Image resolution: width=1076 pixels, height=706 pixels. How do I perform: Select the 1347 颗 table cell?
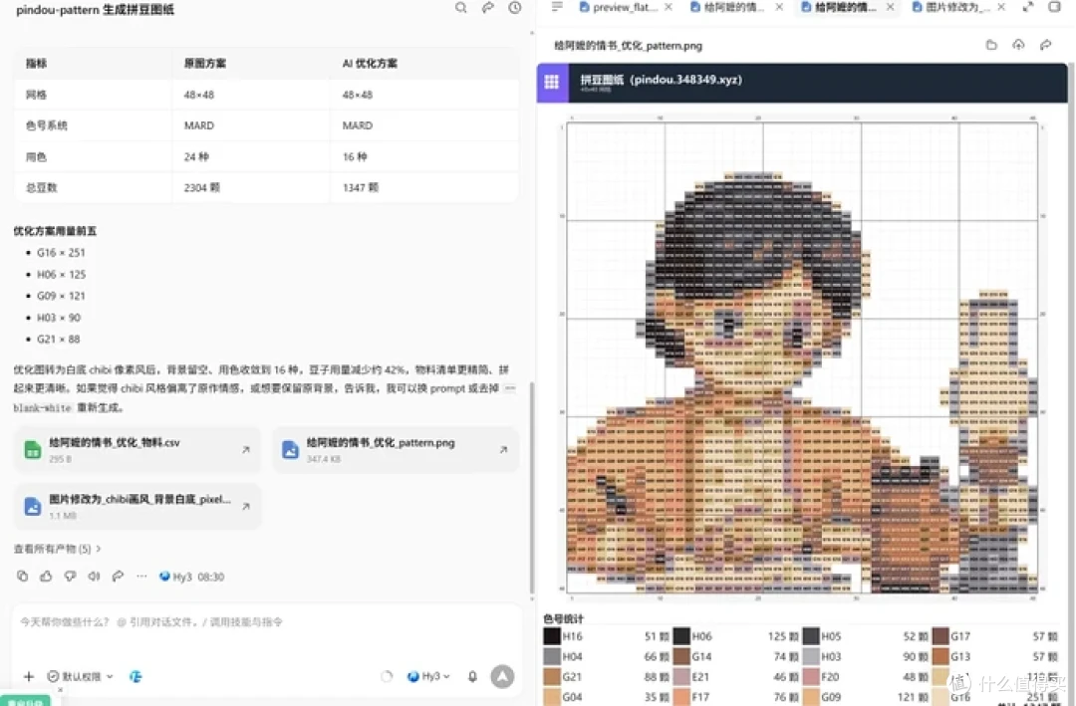coord(361,187)
